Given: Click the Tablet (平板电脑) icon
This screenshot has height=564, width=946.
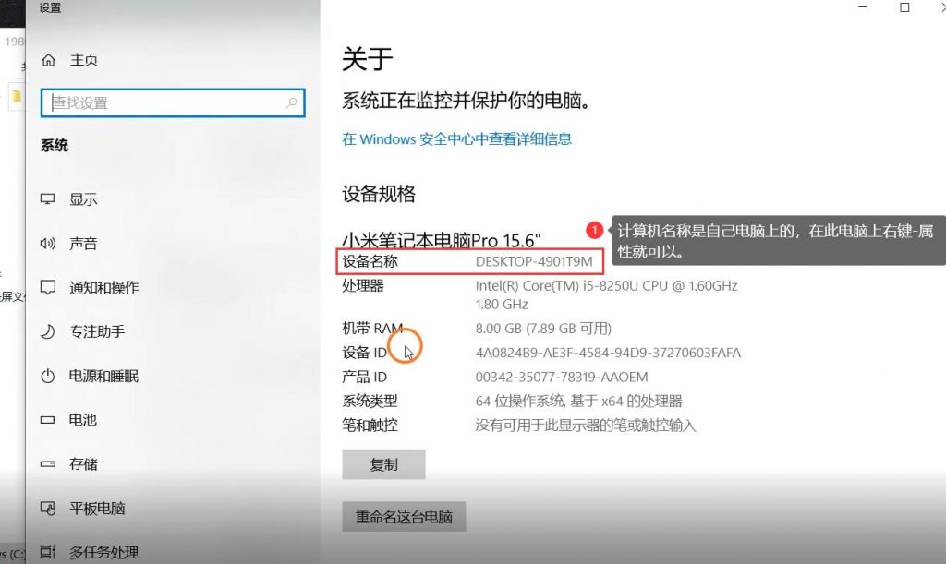Looking at the screenshot, I should [48, 508].
